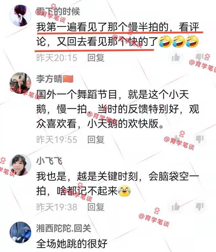216x252 pixels.
Task: Select the laughing emojis in first comment
Action: coord(178,42)
